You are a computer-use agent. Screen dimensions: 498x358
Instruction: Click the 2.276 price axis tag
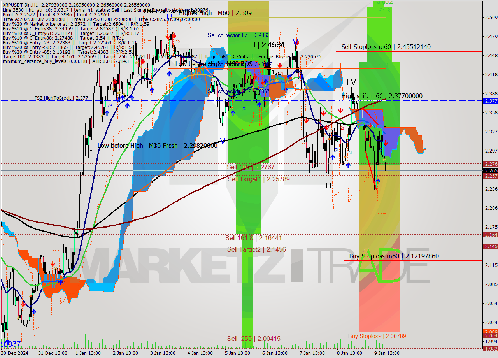point(490,164)
